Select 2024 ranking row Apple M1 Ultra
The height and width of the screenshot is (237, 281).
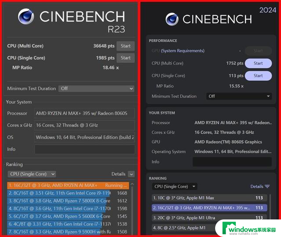209,218
